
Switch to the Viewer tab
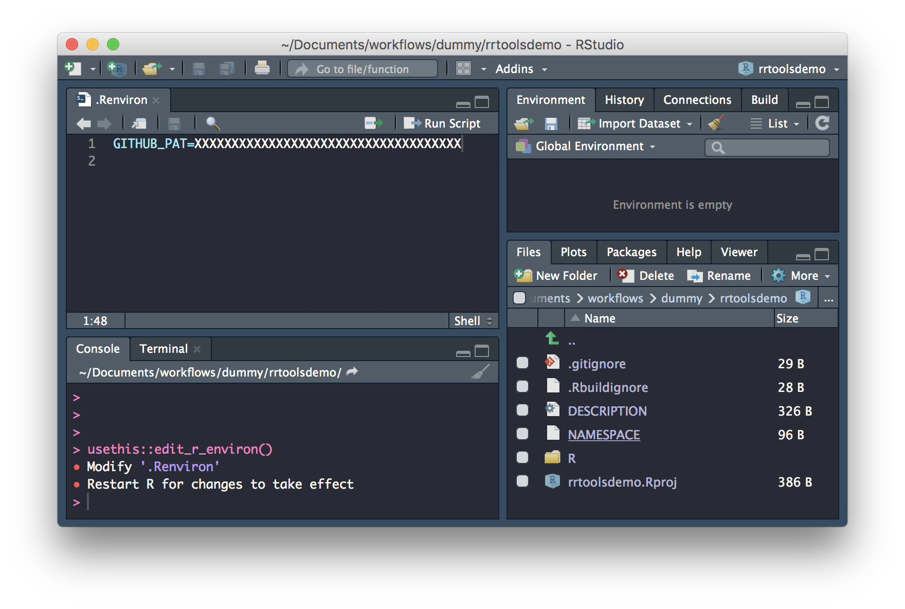coord(739,252)
